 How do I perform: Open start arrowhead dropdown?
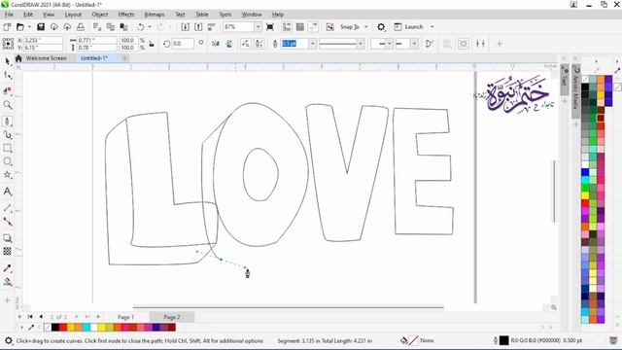coord(390,44)
